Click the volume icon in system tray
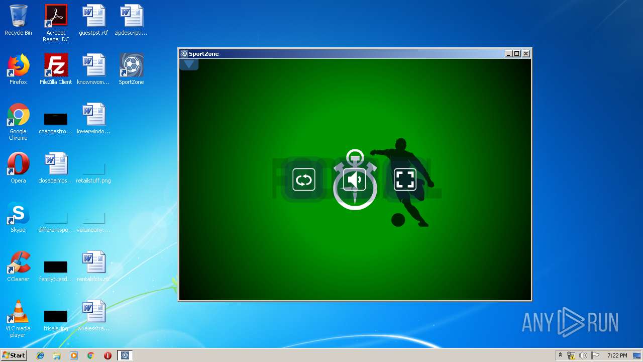 (583, 355)
